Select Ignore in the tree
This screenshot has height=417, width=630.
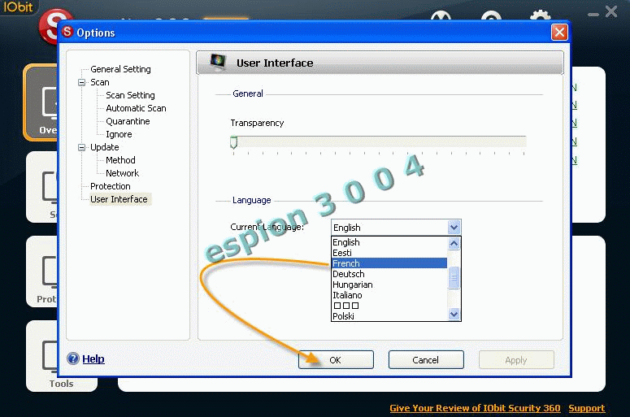click(x=119, y=134)
